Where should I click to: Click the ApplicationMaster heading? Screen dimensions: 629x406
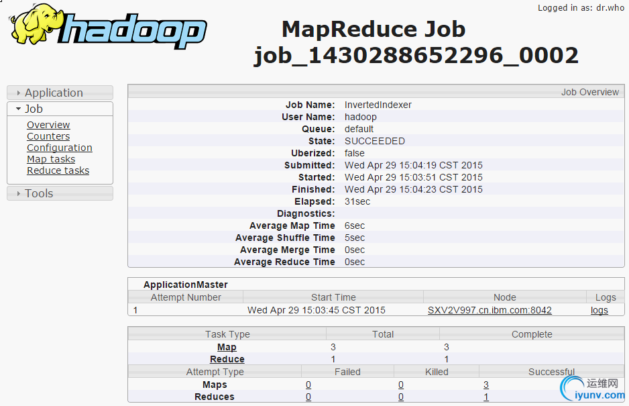[x=186, y=285]
